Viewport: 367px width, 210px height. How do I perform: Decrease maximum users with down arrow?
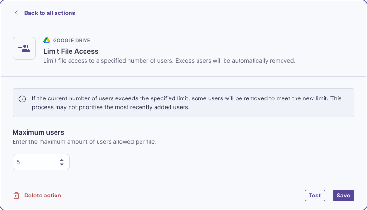[62, 164]
